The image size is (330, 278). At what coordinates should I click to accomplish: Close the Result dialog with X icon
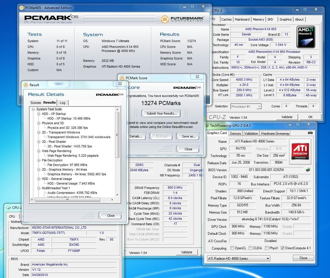point(120,84)
